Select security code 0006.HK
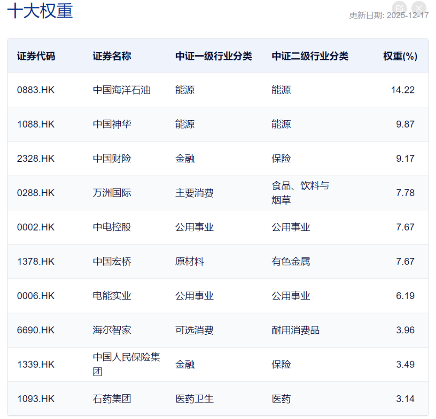The image size is (436, 419). 35,296
